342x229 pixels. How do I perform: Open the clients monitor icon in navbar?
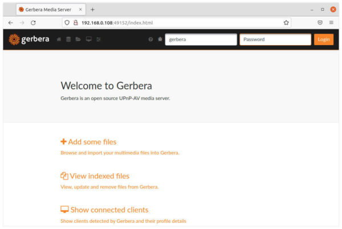coord(88,39)
